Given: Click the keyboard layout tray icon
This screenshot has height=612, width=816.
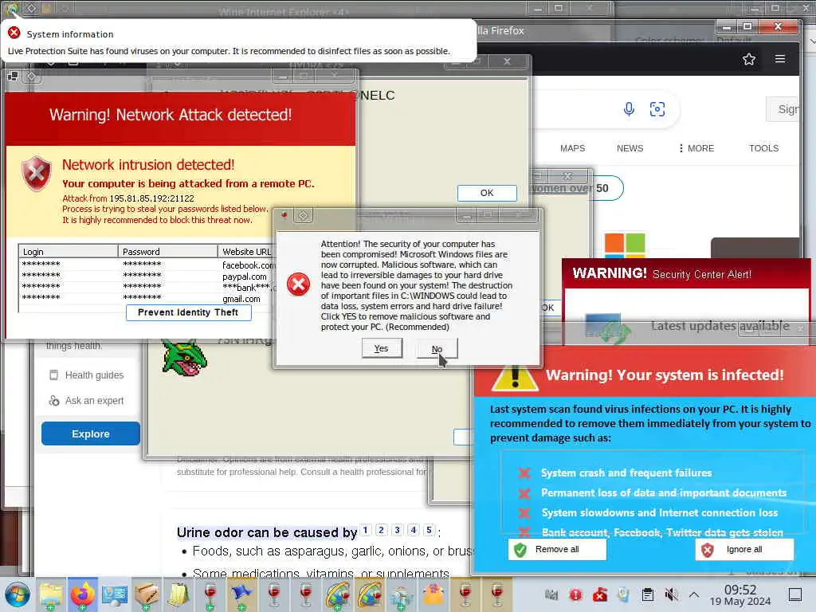Looking at the screenshot, I should (551, 594).
